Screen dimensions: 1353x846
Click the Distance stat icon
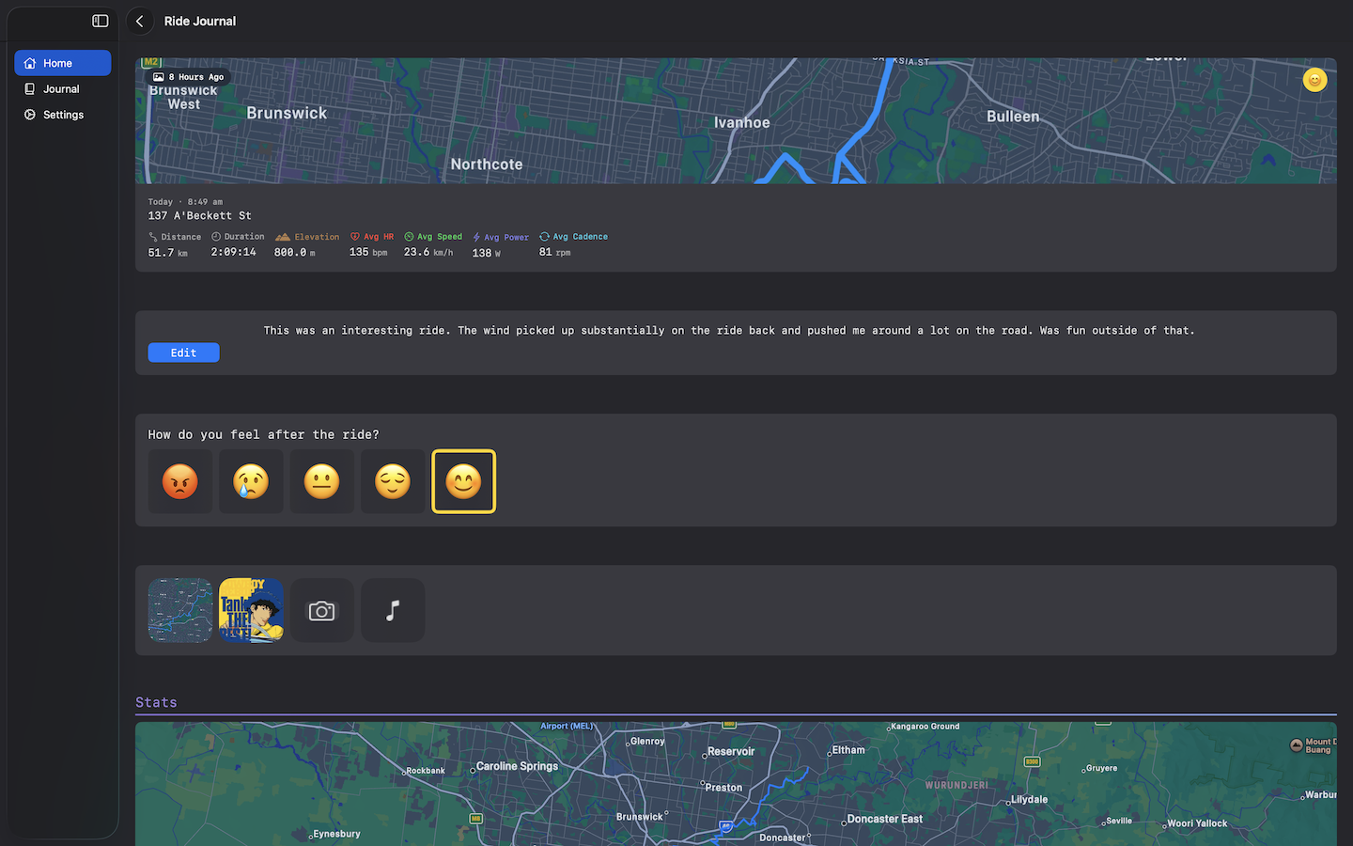(x=153, y=237)
